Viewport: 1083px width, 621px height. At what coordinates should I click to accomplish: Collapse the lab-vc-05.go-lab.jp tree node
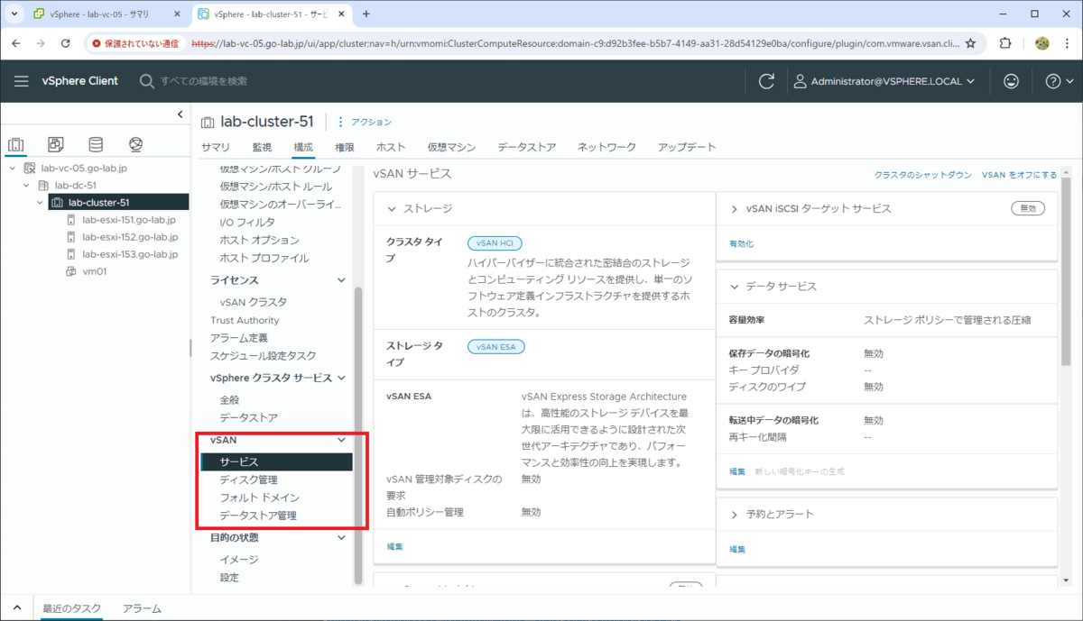(12, 169)
